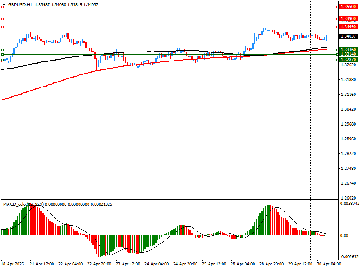Click the triangle arrow beside GBPUSD,H1 title
Screen dimensions: 359x269
click(x=4, y=4)
